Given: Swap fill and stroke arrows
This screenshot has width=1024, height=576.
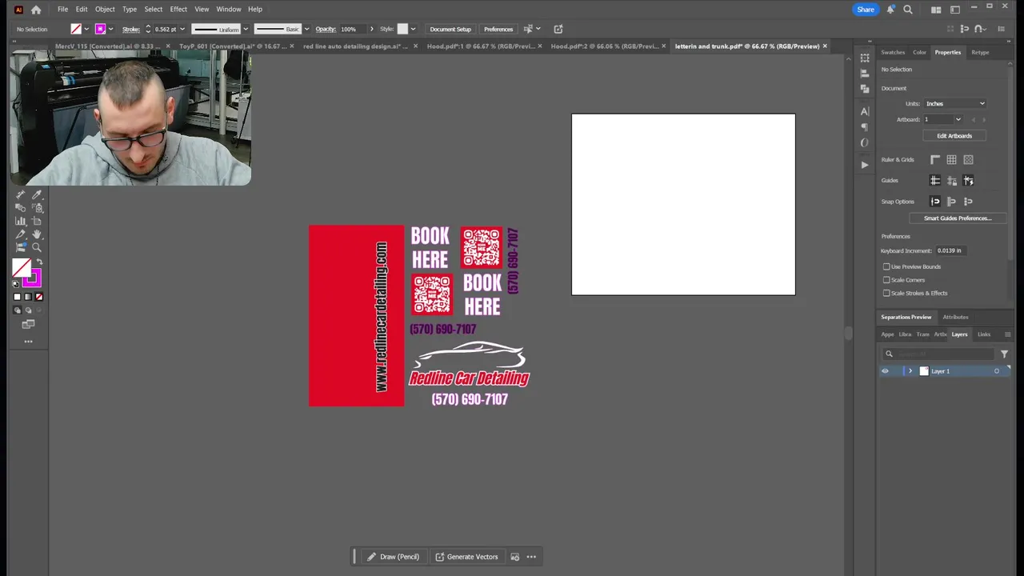Looking at the screenshot, I should 39,262.
